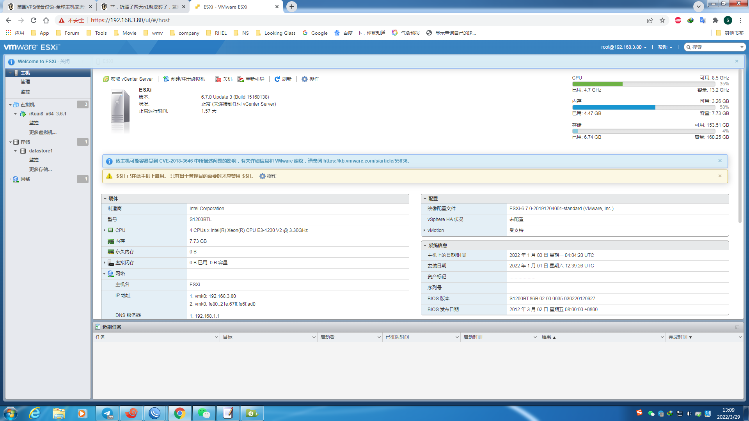Collapse the 虚拟机 tree node
The width and height of the screenshot is (749, 421).
[x=10, y=105]
